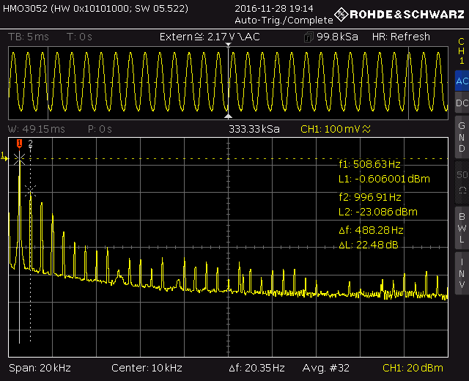Select the CH1 menu header
The height and width of the screenshot is (381, 469).
tap(461, 51)
